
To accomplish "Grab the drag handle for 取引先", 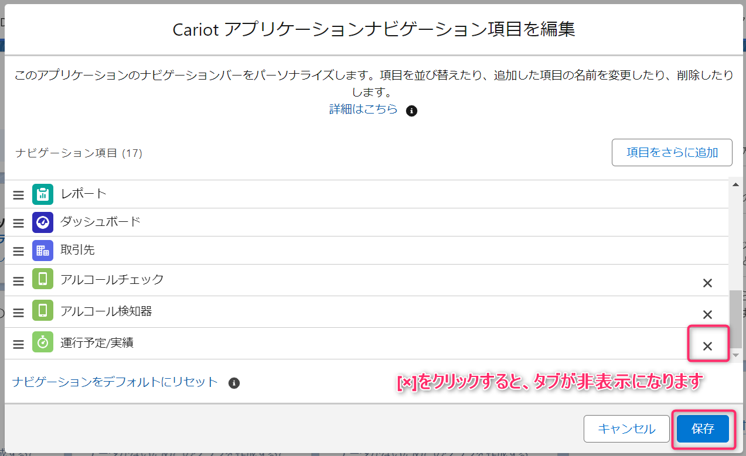I will 19,251.
